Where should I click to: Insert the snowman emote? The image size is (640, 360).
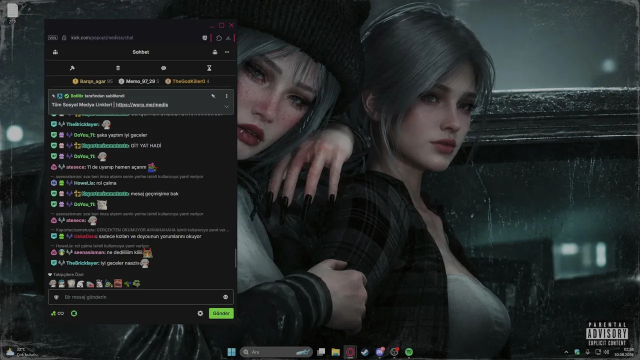tap(99, 283)
